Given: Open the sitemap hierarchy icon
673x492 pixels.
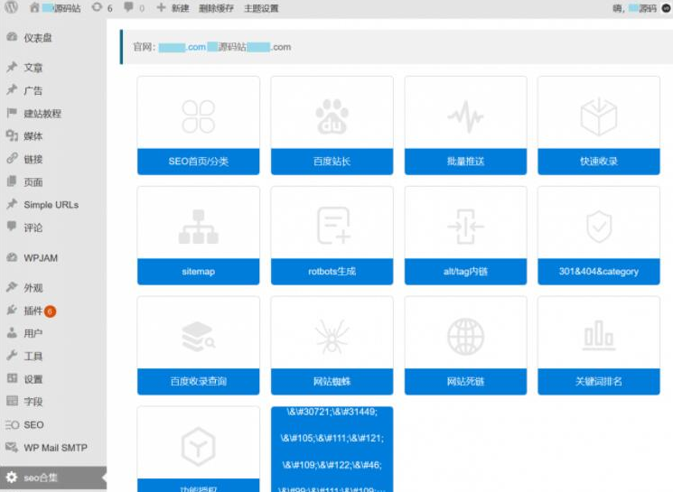Looking at the screenshot, I should 198,226.
